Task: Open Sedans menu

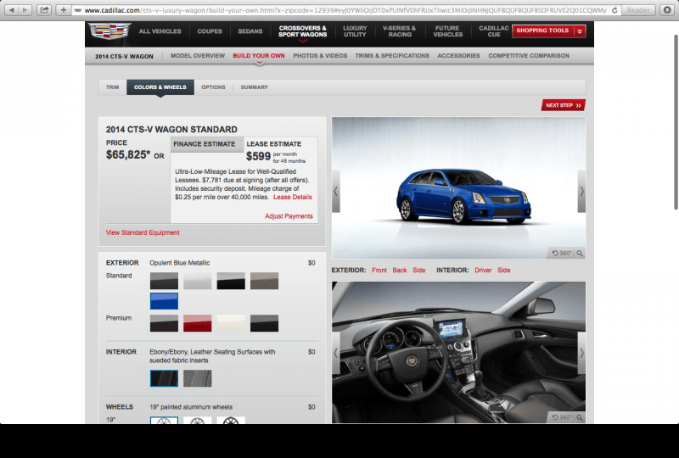Action: [250, 31]
